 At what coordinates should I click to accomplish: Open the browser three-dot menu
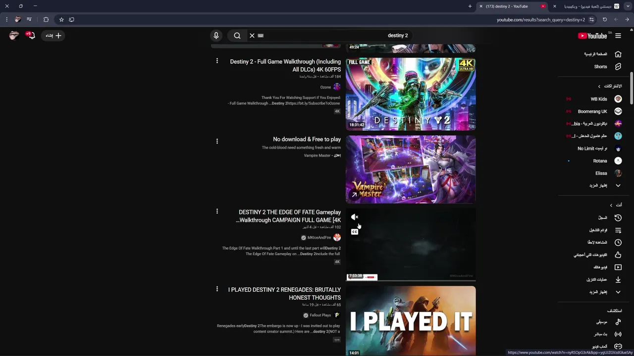(6, 20)
